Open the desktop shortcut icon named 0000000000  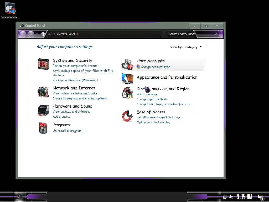tap(10, 10)
